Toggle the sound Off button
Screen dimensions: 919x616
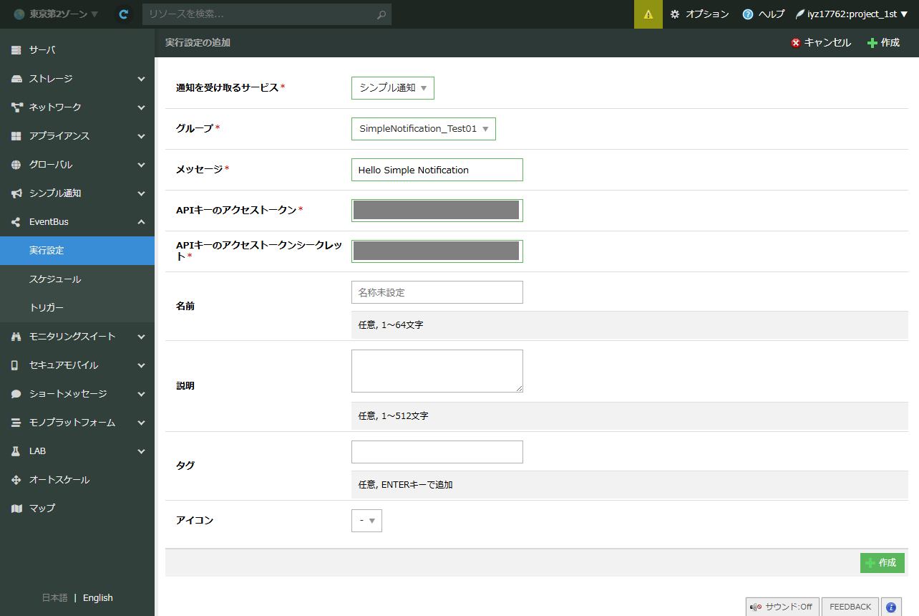pyautogui.click(x=782, y=607)
